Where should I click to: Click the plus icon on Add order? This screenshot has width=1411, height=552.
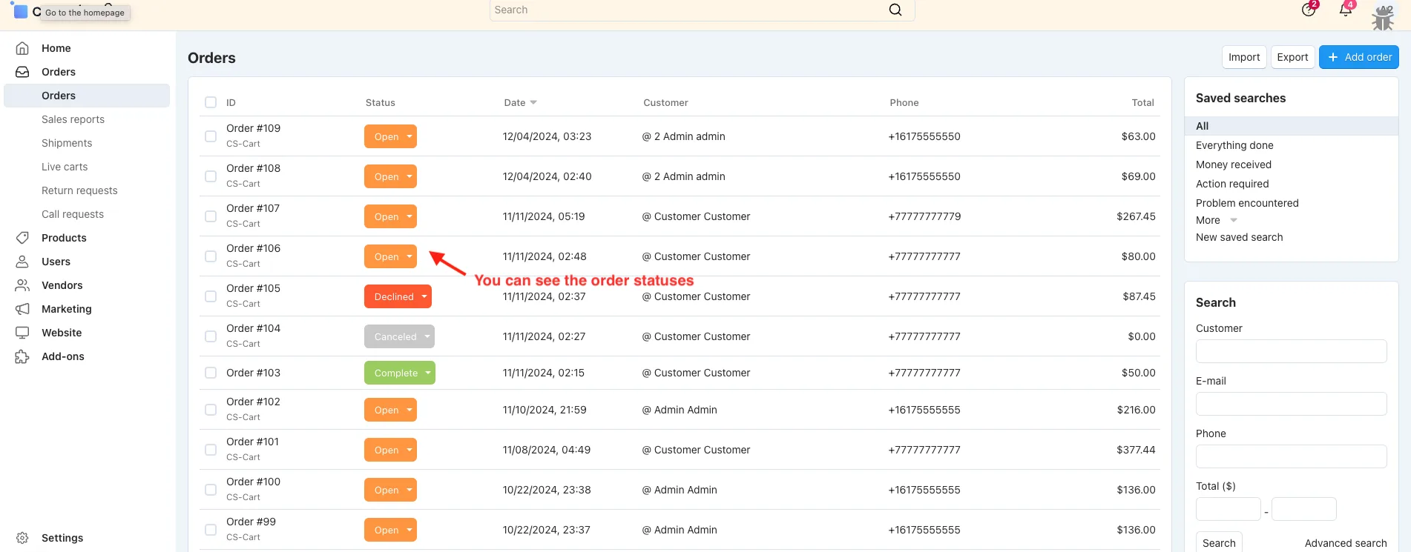point(1333,57)
